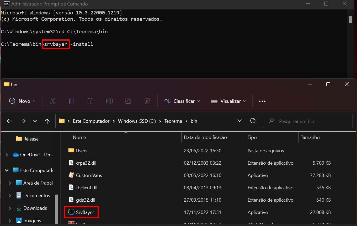Click Windows-SSD (C:) in address breadcrumb
The width and height of the screenshot is (357, 226).
(137, 121)
